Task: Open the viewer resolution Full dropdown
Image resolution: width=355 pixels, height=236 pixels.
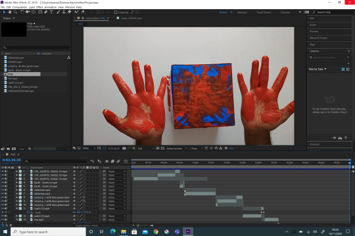Action: coord(146,148)
